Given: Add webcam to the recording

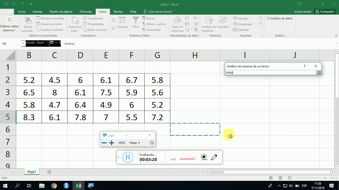Looking at the screenshot, I should pos(204,157).
